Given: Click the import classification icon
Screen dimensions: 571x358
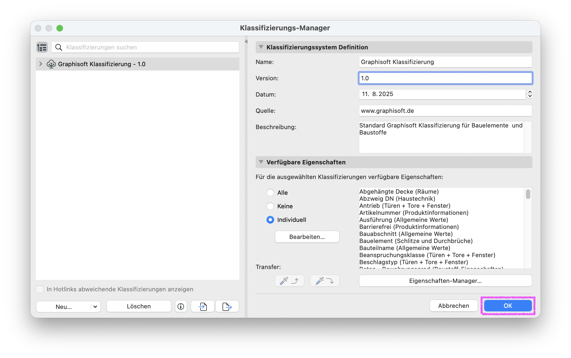Looking at the screenshot, I should point(203,306).
